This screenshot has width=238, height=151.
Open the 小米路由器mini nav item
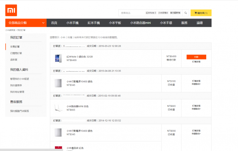(x=140, y=23)
